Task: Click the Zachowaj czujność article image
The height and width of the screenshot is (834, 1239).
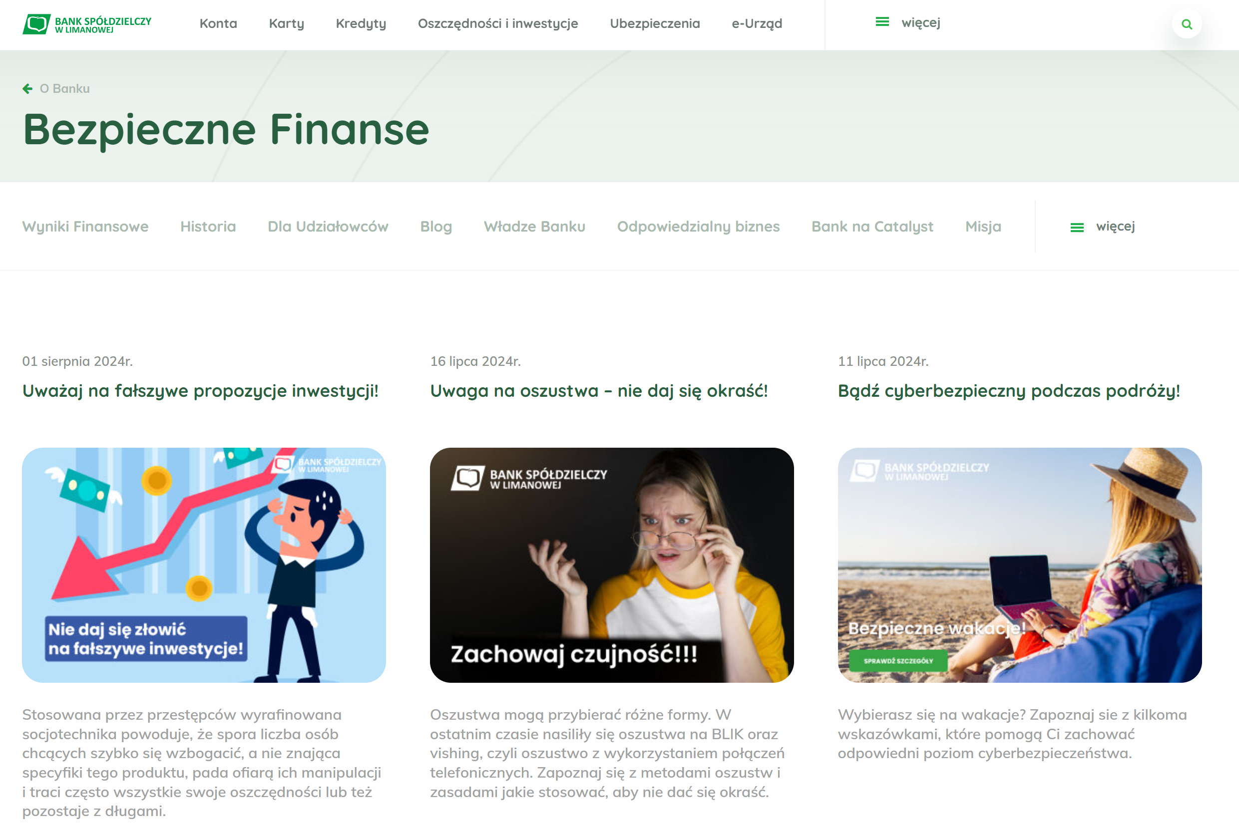Action: 612,565
